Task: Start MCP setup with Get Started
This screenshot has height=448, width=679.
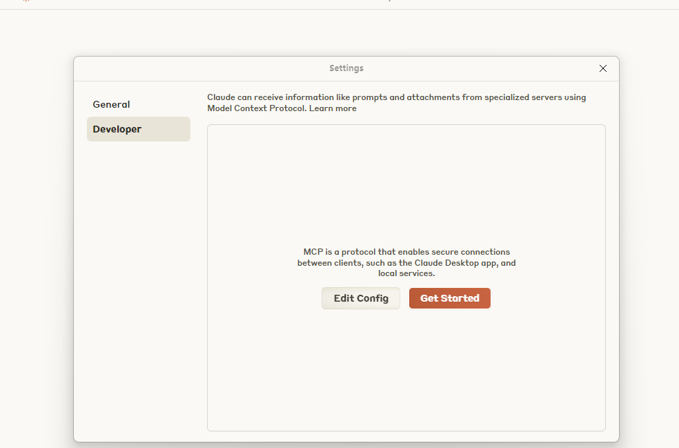Action: (449, 298)
